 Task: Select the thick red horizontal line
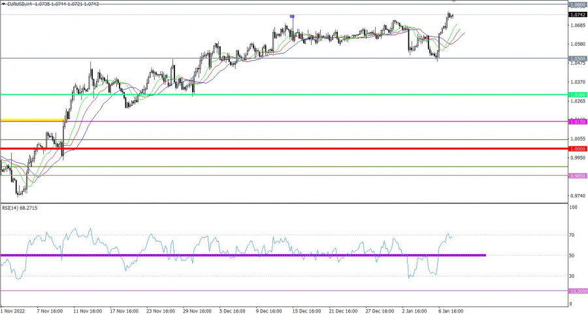[261, 148]
